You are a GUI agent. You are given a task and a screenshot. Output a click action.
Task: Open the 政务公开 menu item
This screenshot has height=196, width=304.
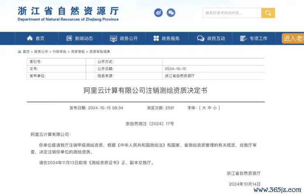point(129,39)
